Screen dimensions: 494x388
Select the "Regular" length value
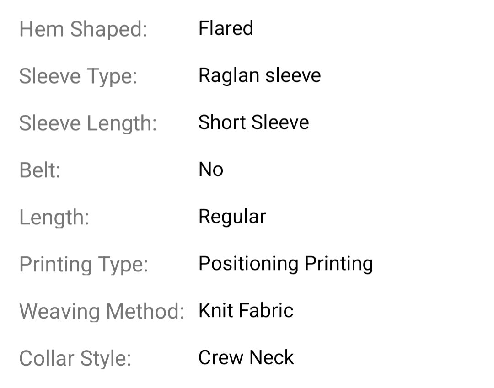click(232, 217)
